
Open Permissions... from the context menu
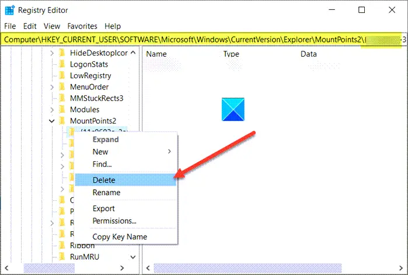tap(126, 221)
